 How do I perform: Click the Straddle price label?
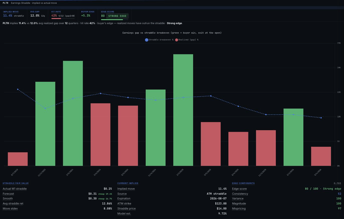point(126,208)
